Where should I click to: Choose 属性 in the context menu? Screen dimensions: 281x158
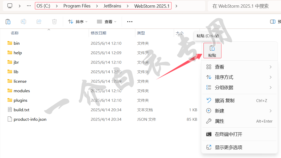point(239,121)
